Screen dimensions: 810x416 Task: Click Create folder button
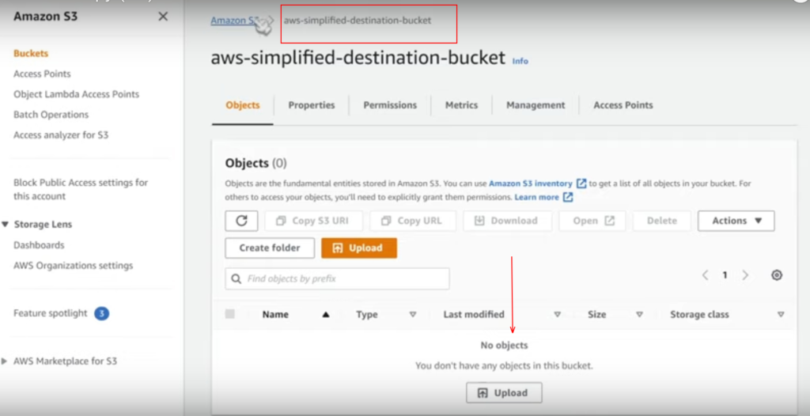click(x=270, y=248)
